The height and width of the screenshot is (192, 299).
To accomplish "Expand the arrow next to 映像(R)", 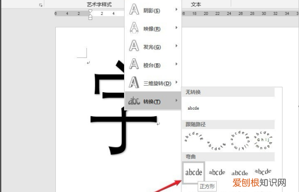I will [x=176, y=27].
